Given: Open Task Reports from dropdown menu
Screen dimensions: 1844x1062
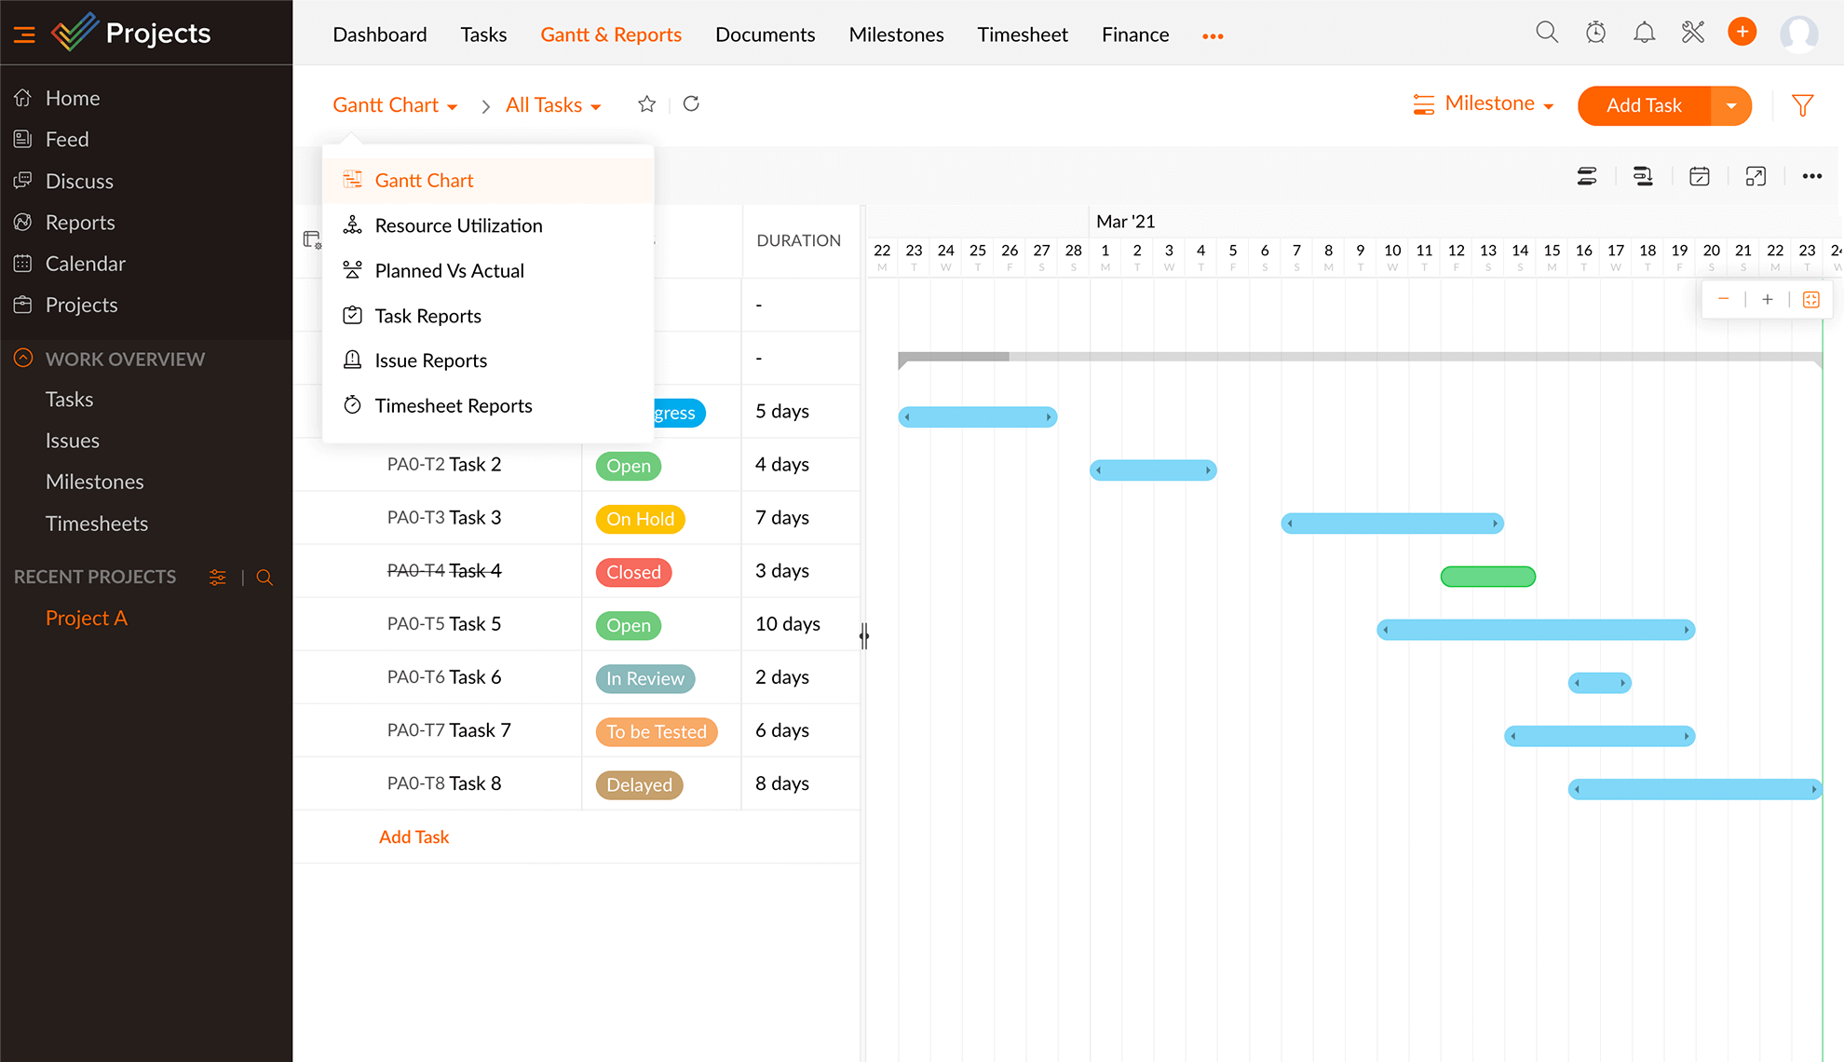Looking at the screenshot, I should (x=428, y=316).
